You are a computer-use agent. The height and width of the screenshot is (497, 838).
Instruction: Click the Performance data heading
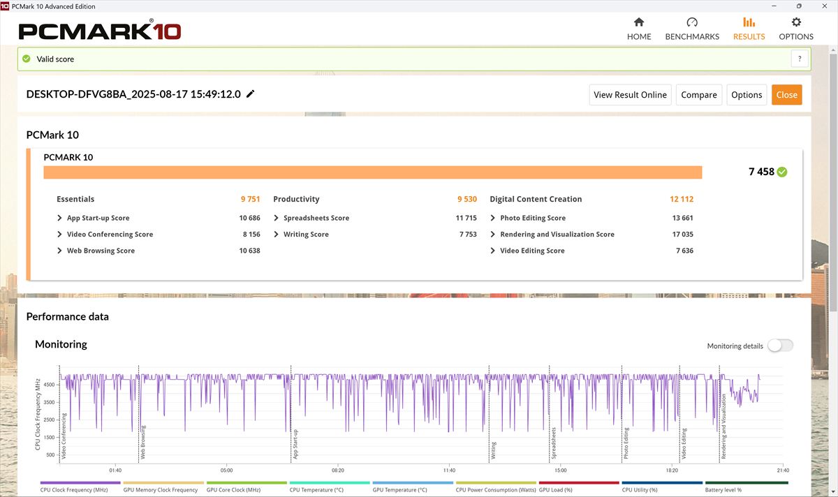68,316
